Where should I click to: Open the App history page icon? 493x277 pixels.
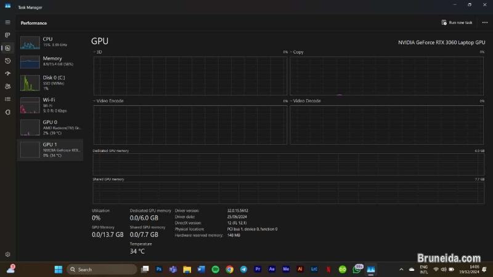[7, 61]
